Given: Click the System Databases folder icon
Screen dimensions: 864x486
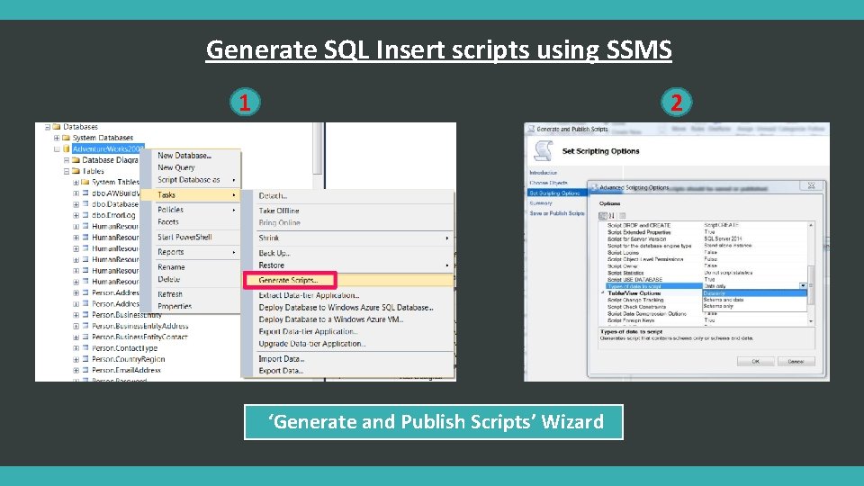Looking at the screenshot, I should [66, 138].
